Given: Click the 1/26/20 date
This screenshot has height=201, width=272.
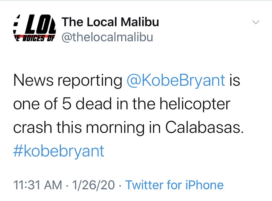Looking at the screenshot, I should point(93,185).
